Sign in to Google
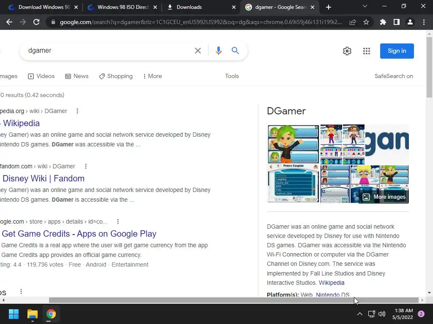Viewport: 433px width, 324px height. click(x=397, y=51)
